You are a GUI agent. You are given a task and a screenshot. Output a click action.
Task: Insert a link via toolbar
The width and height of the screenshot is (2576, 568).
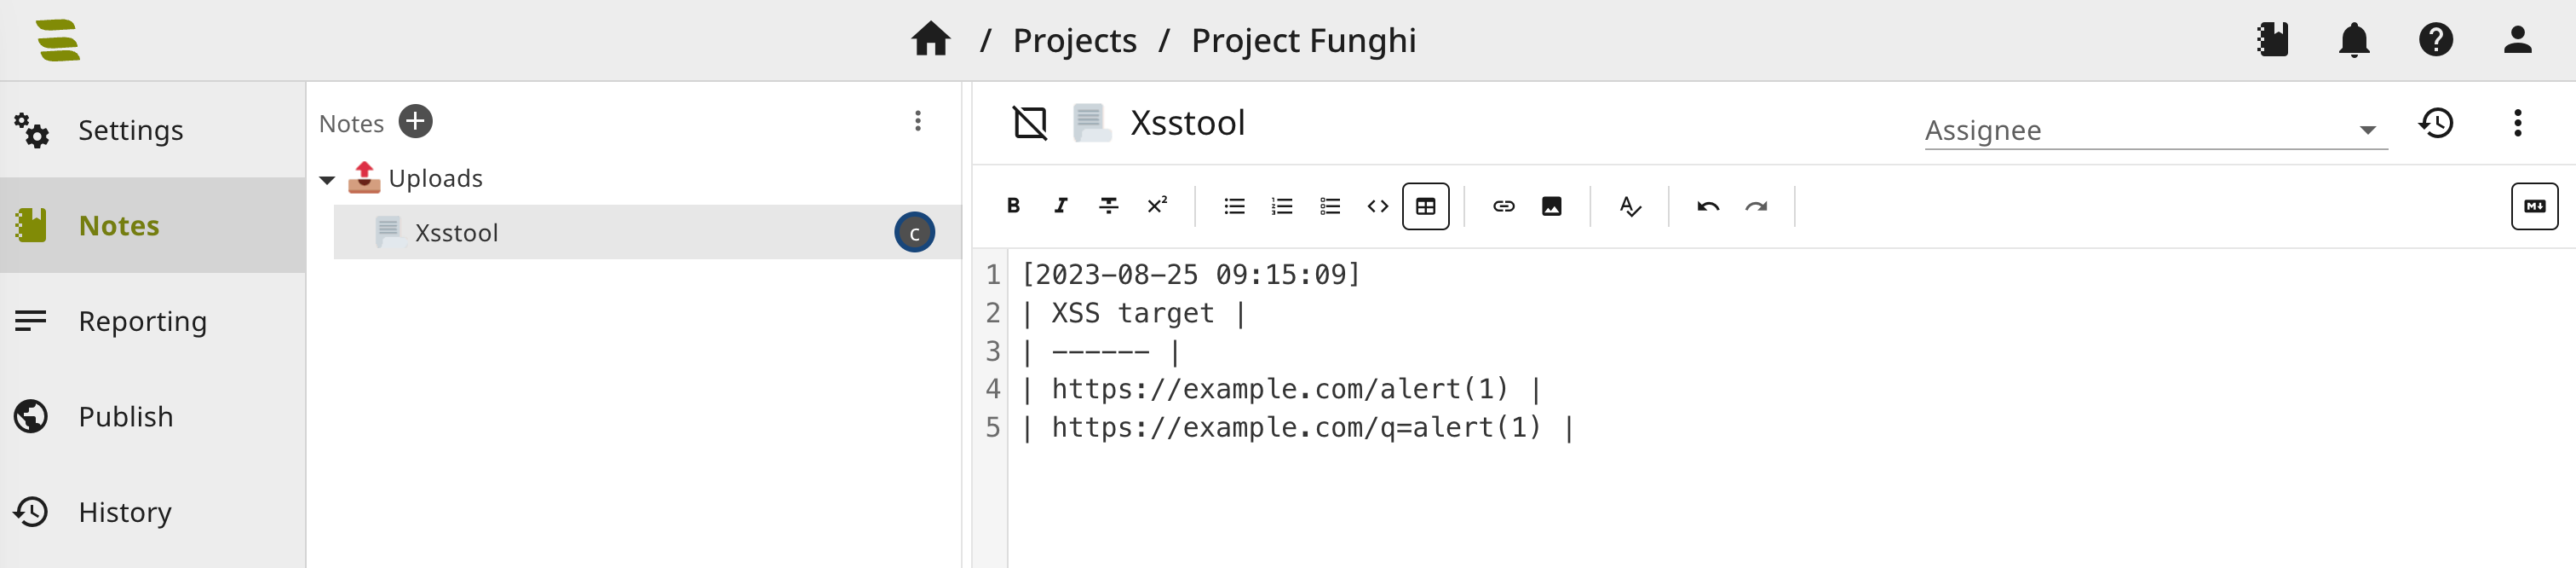(1503, 206)
